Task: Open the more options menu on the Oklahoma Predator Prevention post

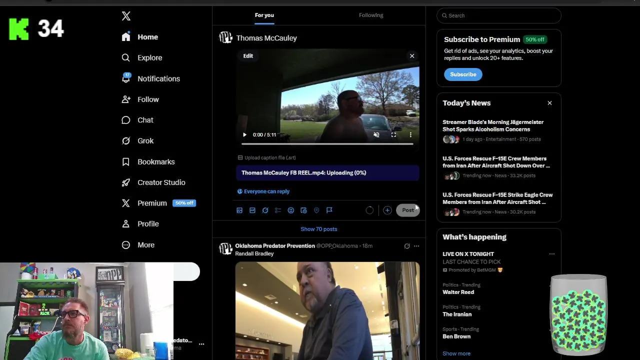Action: [x=416, y=246]
